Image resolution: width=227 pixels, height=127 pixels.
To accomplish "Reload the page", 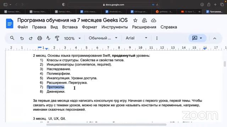I will tap(157, 5).
